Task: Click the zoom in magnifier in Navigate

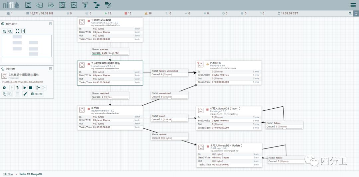Action: click(4, 31)
